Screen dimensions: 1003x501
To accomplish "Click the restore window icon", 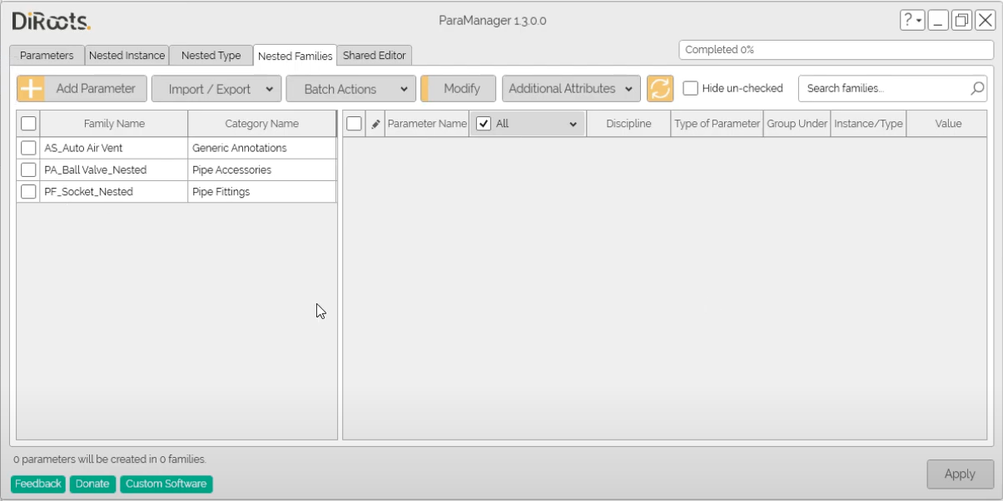I will (x=961, y=21).
